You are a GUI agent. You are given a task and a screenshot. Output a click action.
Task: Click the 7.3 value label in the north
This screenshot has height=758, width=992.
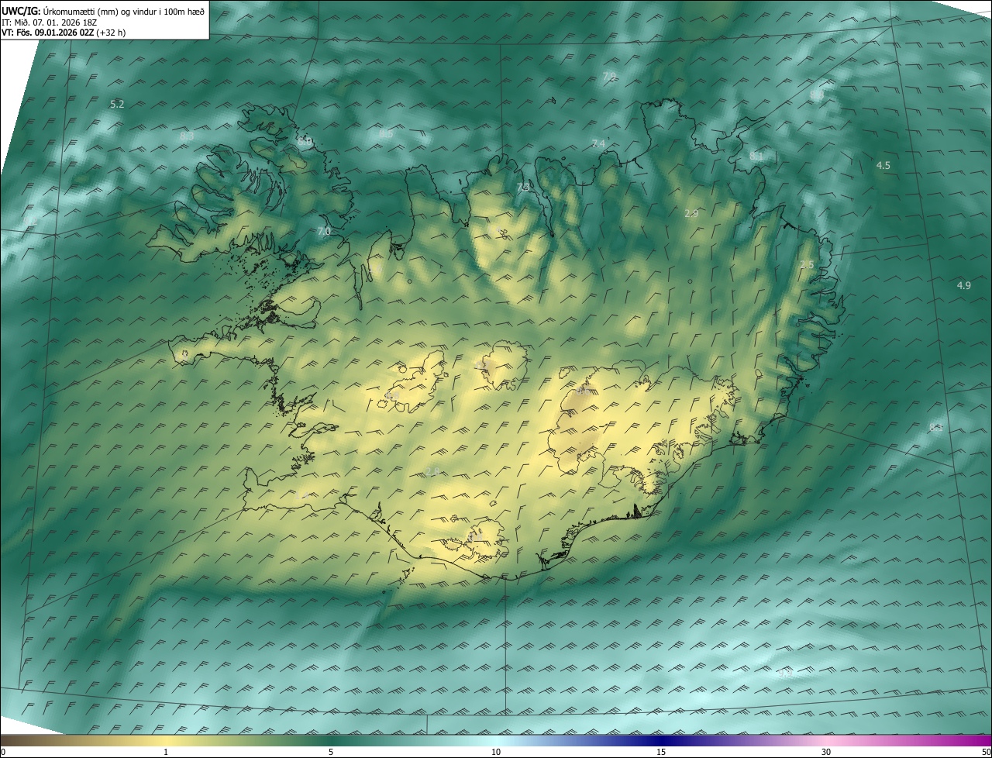coord(524,188)
